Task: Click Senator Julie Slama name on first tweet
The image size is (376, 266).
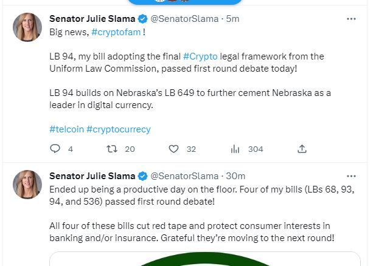Action: pyautogui.click(x=91, y=19)
